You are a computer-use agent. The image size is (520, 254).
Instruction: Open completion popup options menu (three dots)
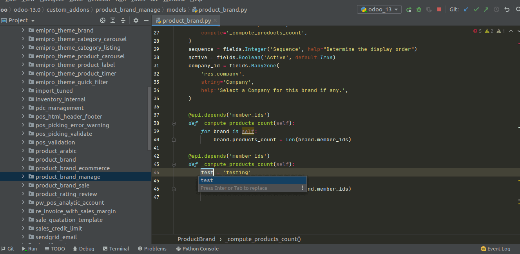(302, 188)
